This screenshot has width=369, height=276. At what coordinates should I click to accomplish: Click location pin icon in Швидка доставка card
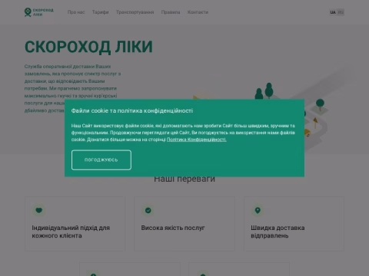(x=258, y=210)
